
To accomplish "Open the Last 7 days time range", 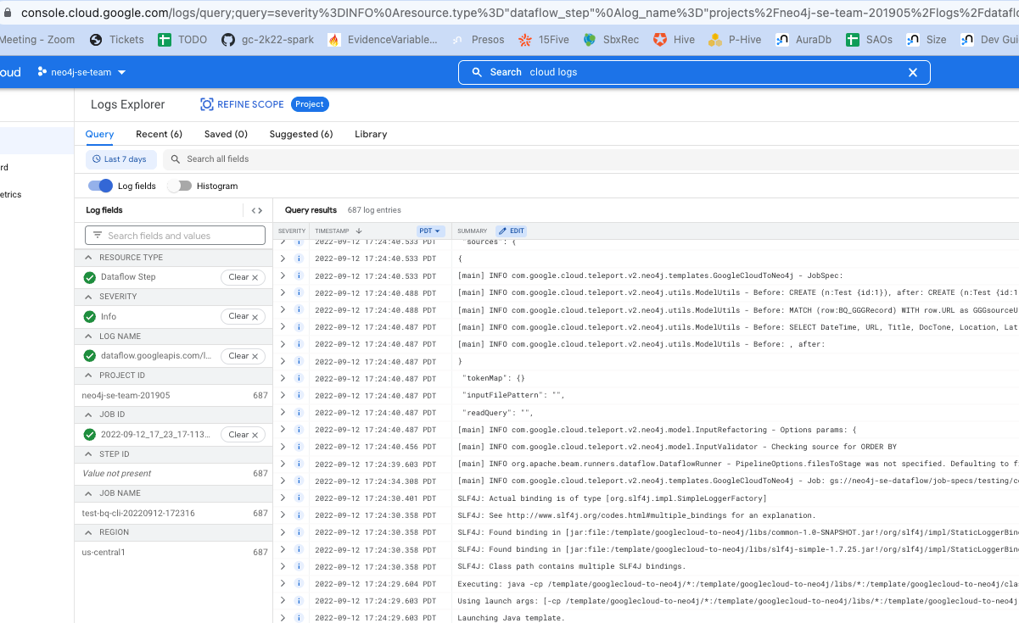I will tap(120, 159).
